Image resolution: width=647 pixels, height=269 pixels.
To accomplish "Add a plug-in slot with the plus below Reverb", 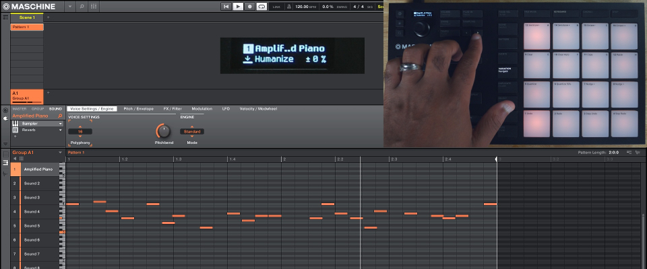I will point(16,136).
